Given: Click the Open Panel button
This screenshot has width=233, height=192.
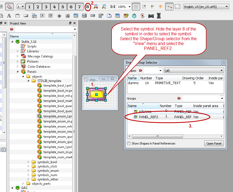Looking at the screenshot, I should coord(214,143).
